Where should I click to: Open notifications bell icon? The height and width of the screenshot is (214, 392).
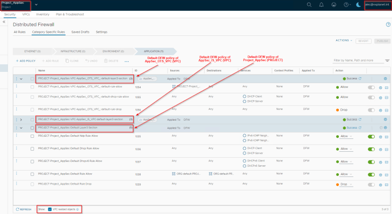(x=322, y=5)
